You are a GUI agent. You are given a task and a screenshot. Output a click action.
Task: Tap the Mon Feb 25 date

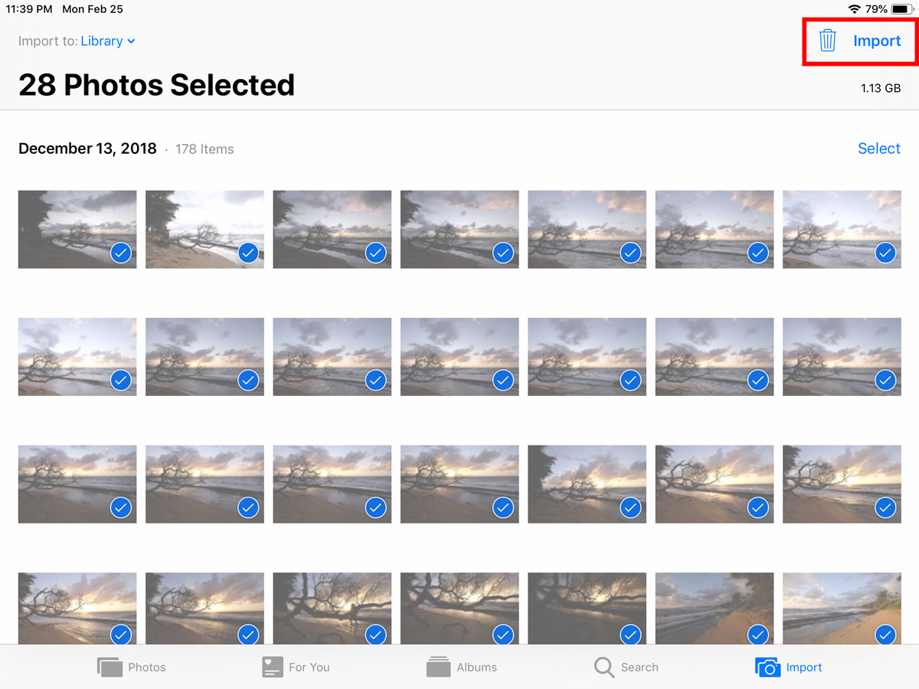click(92, 9)
